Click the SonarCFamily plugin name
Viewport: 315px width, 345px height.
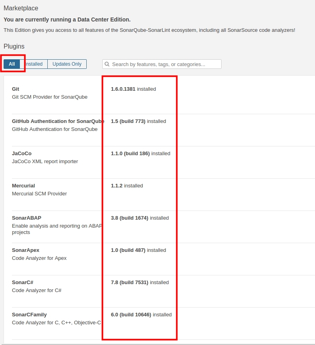(x=29, y=315)
